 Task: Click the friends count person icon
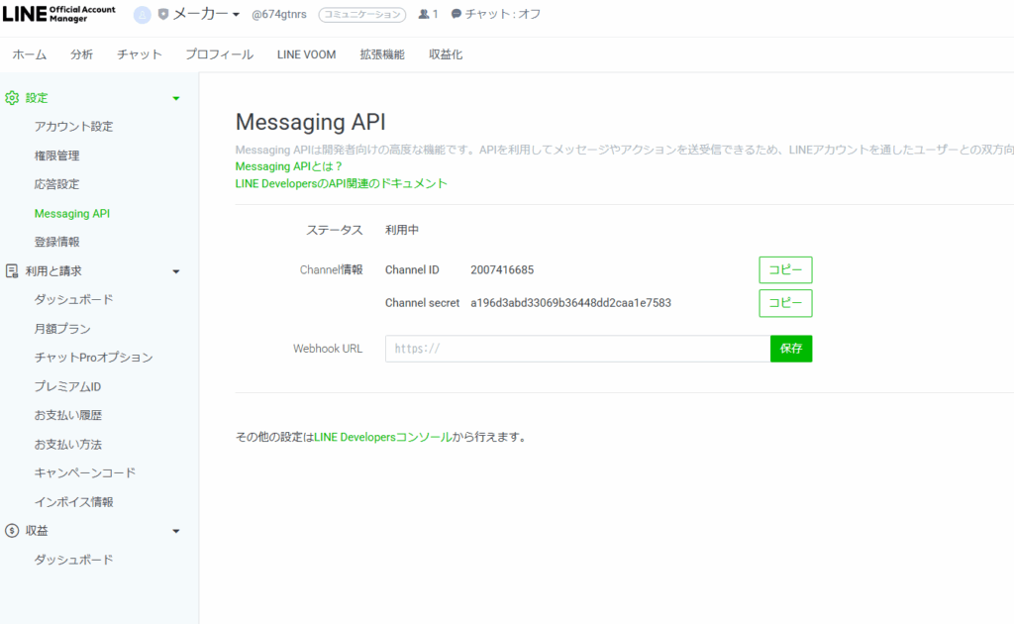click(424, 14)
